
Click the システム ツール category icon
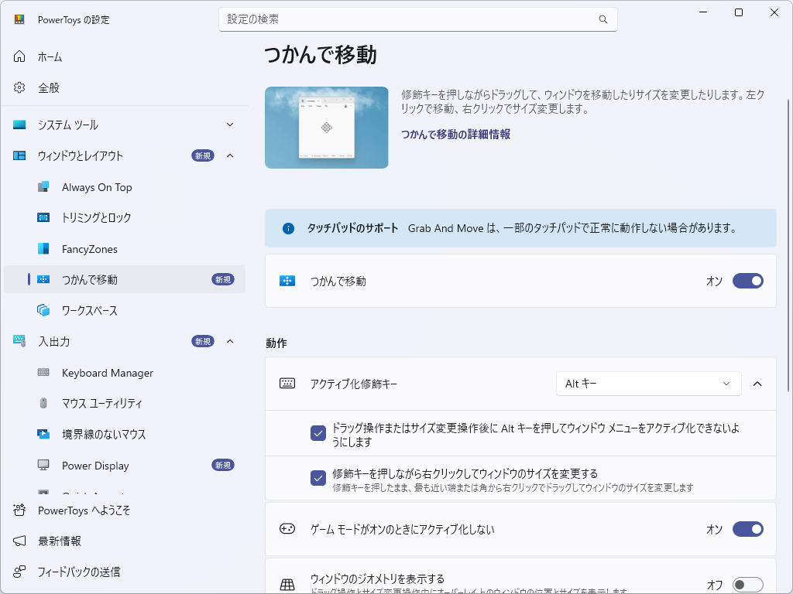click(19, 125)
